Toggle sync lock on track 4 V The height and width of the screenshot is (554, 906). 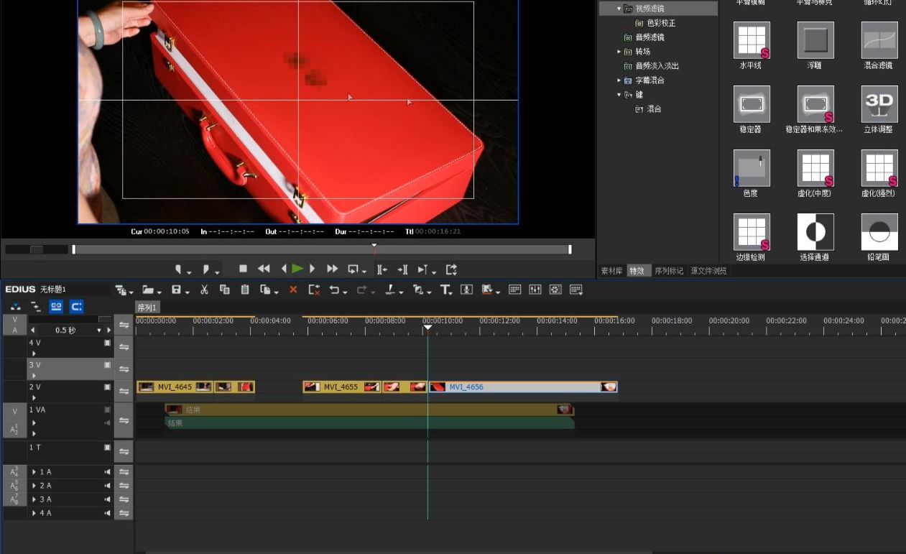(x=124, y=347)
